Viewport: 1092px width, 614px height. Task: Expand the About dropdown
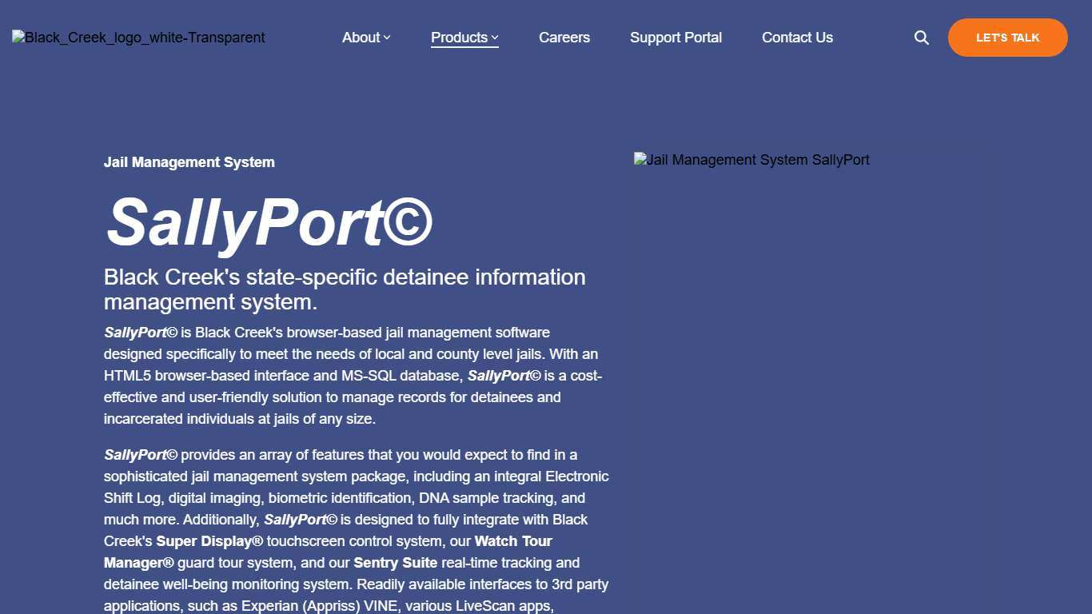(361, 38)
